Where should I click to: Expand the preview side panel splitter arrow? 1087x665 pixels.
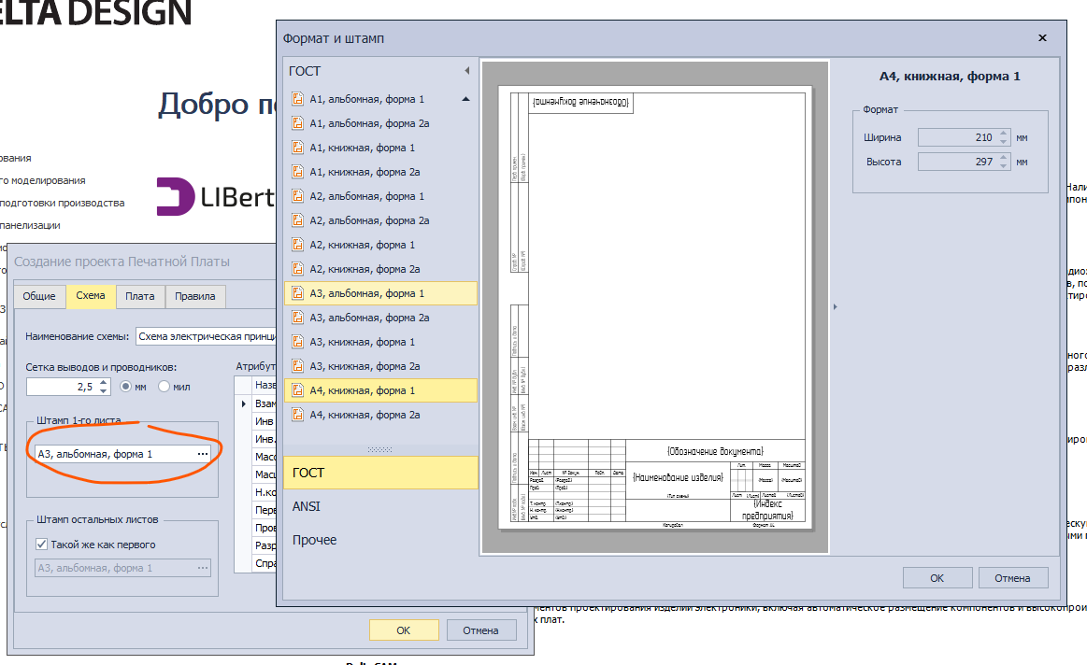pyautogui.click(x=834, y=306)
